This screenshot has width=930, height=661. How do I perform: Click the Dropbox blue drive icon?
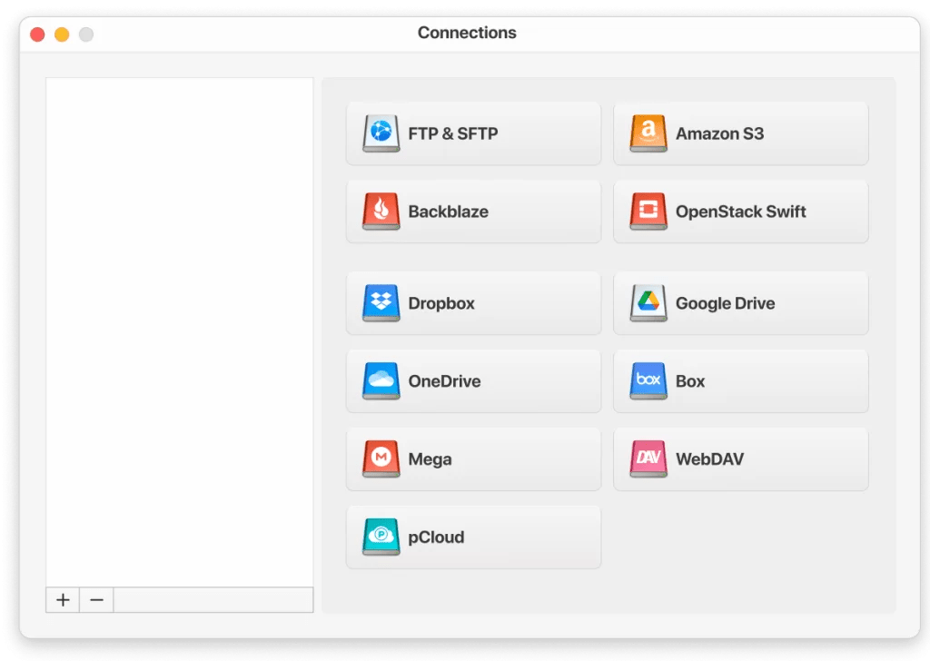[x=381, y=303]
